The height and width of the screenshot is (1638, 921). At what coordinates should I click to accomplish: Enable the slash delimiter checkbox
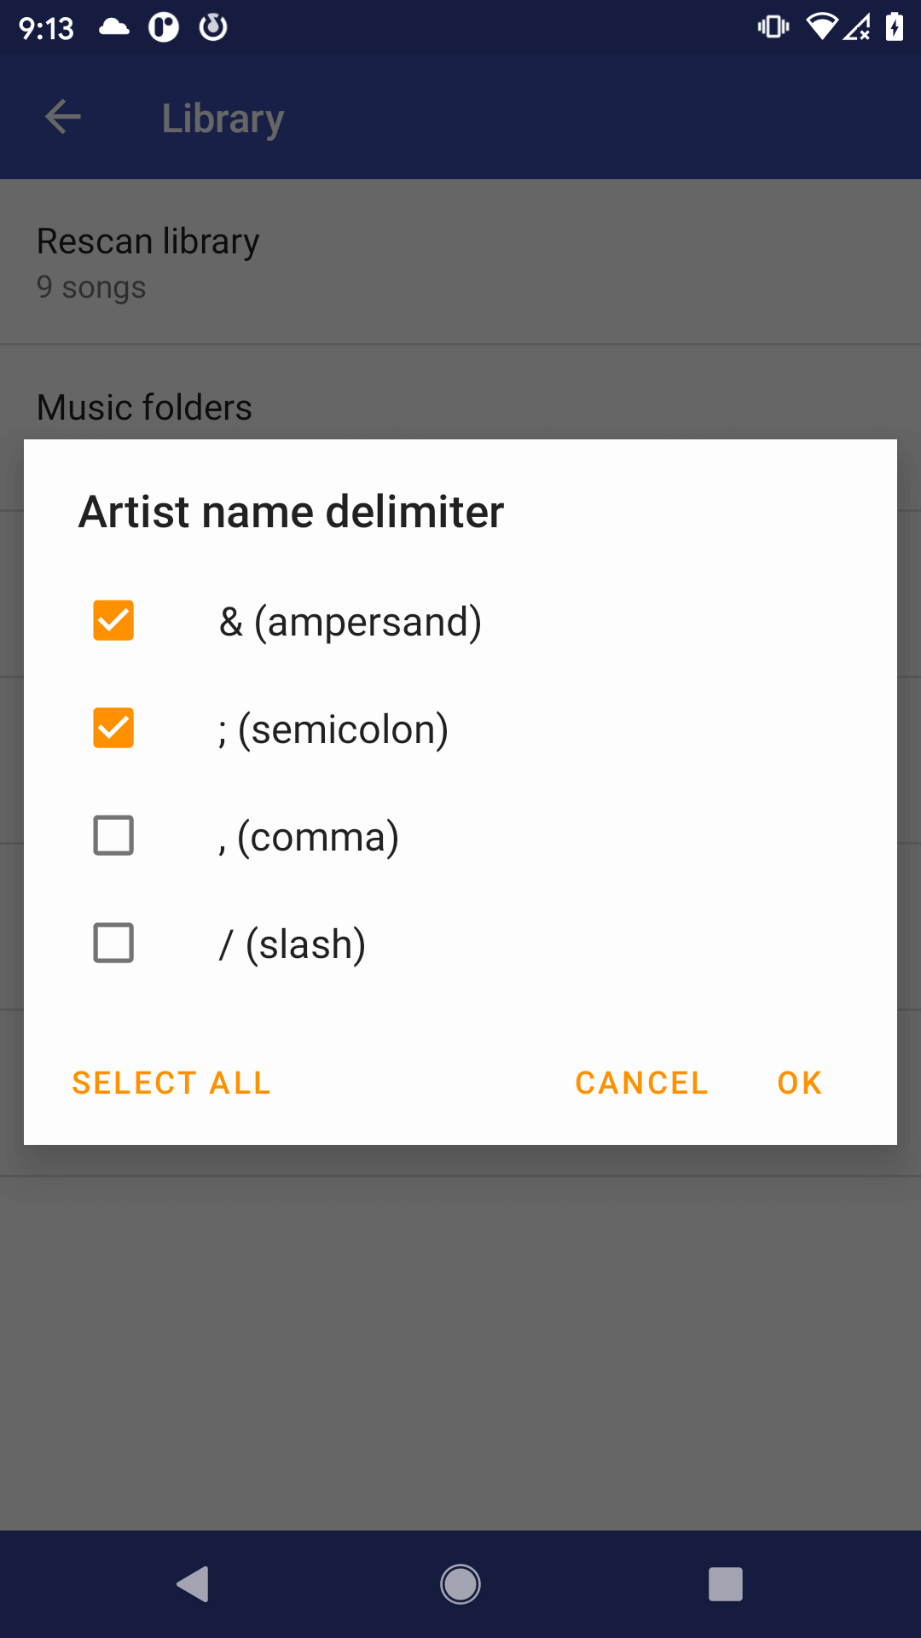(113, 943)
